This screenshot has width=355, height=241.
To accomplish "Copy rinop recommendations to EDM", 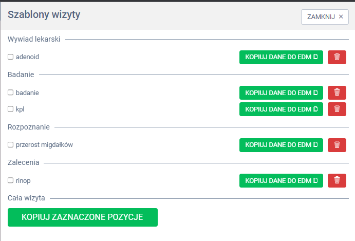I will point(281,180).
